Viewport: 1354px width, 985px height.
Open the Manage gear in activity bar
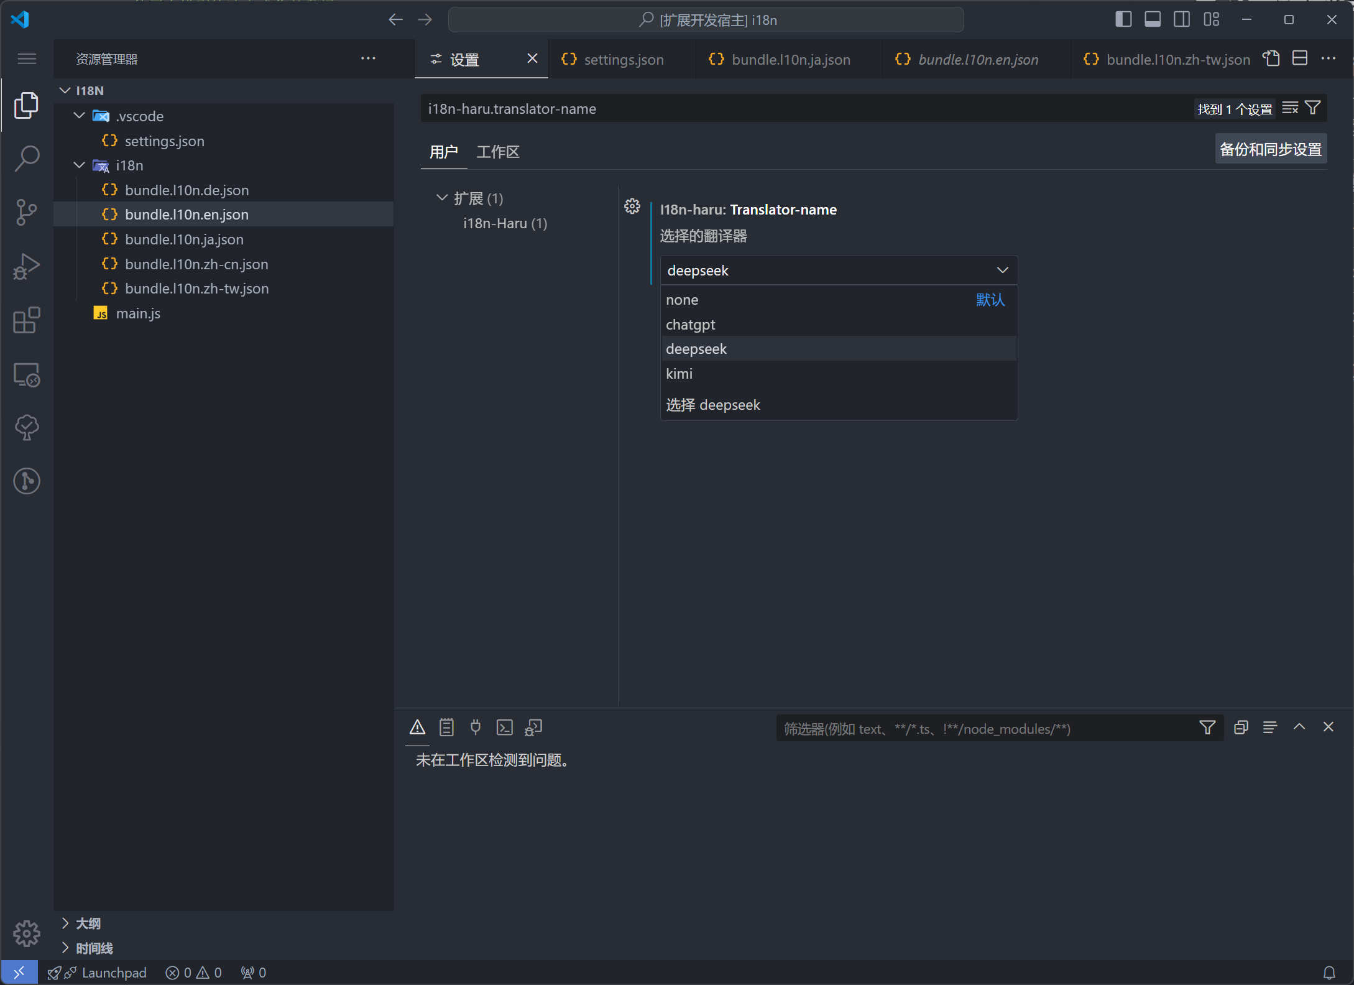point(26,933)
